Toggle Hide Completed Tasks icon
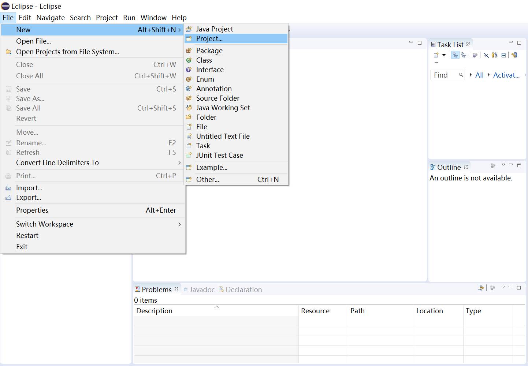This screenshot has width=528, height=366. click(x=486, y=55)
